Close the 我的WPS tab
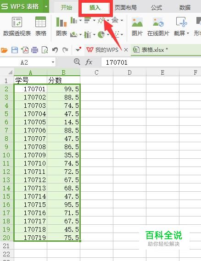201x261 pixels. click(x=126, y=50)
